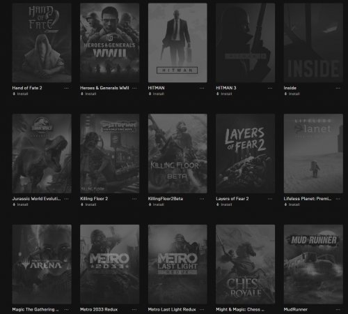
Task: Click the KillingFloor2Beta title text
Action: pyautogui.click(x=166, y=199)
